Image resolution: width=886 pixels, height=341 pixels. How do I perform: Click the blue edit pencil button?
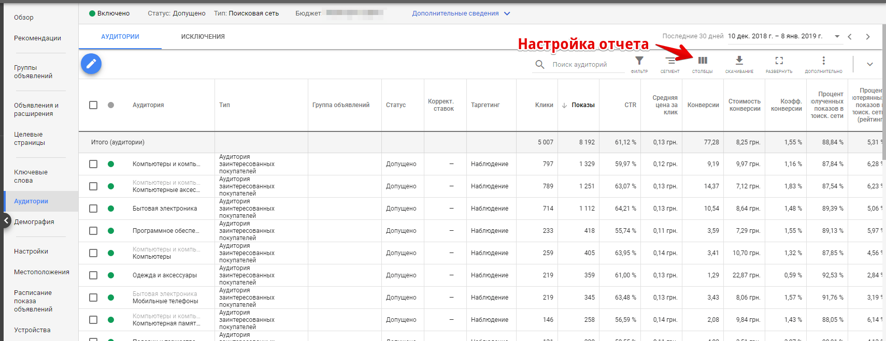tap(91, 64)
